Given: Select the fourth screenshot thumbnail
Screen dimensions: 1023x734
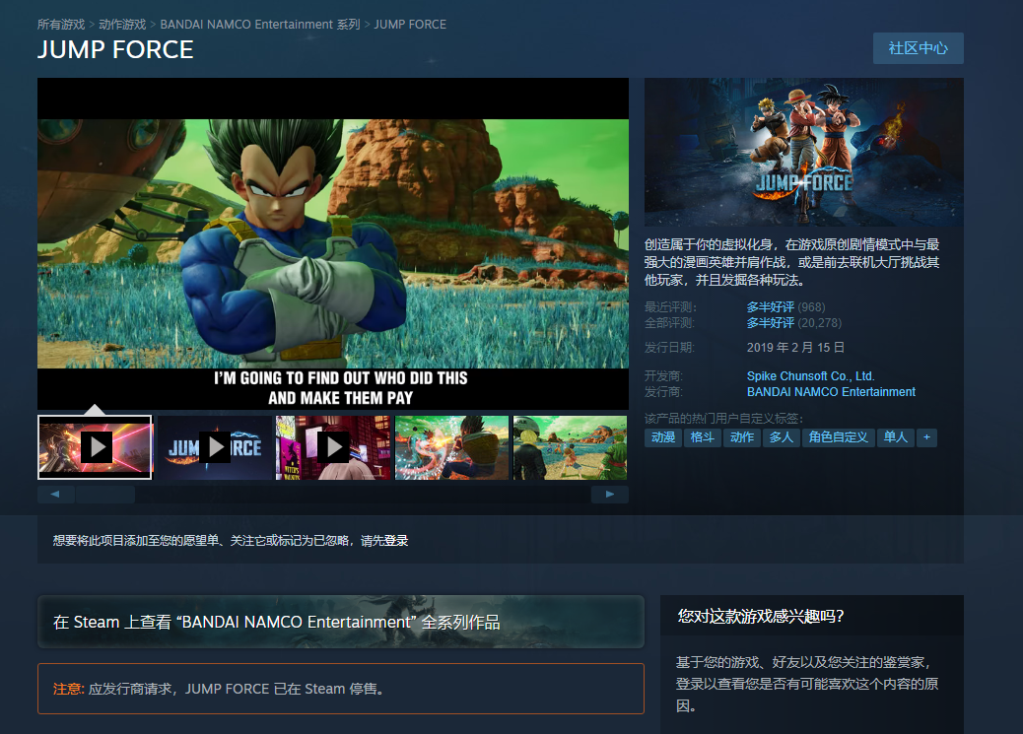Looking at the screenshot, I should tap(451, 447).
